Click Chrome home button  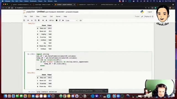[x=12, y=8]
